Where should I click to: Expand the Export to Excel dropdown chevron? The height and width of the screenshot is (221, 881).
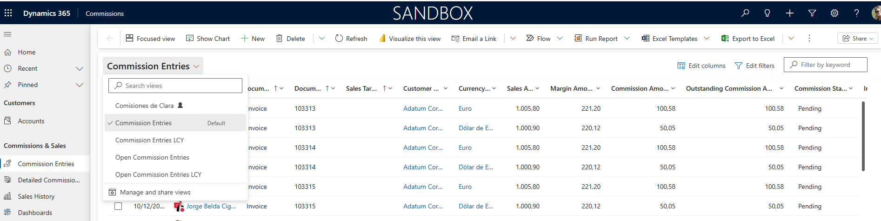click(x=791, y=38)
